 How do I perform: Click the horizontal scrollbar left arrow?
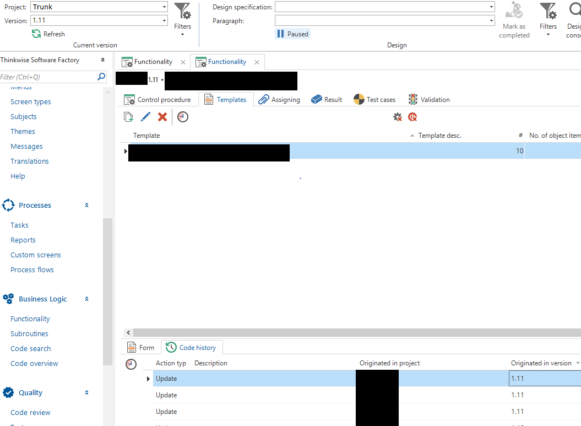(x=128, y=332)
